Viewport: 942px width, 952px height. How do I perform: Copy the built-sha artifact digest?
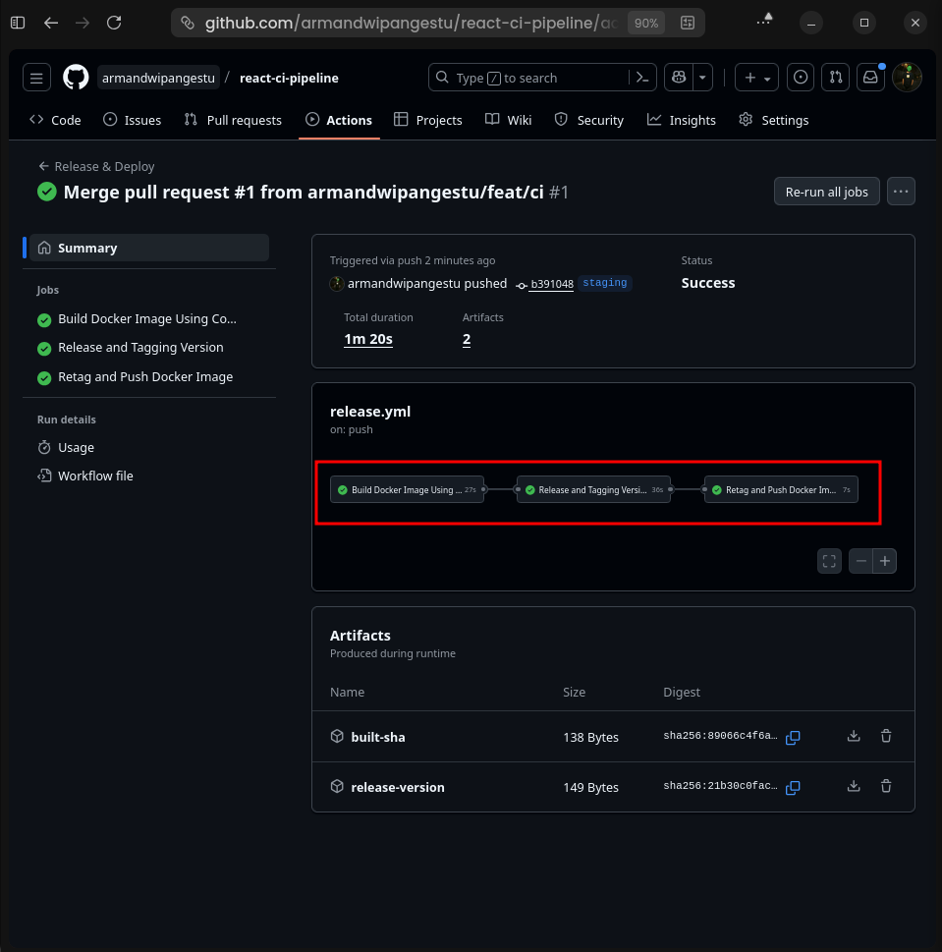coord(793,737)
